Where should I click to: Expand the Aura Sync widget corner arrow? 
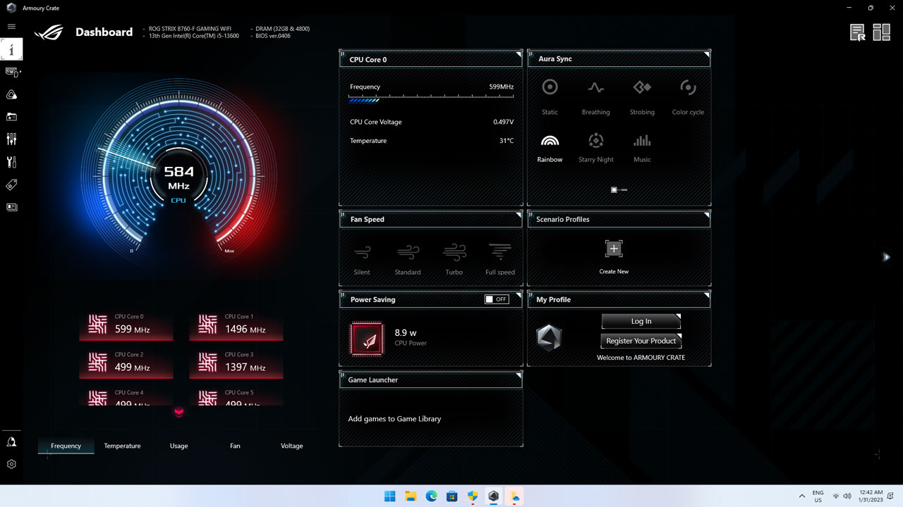tap(706, 54)
